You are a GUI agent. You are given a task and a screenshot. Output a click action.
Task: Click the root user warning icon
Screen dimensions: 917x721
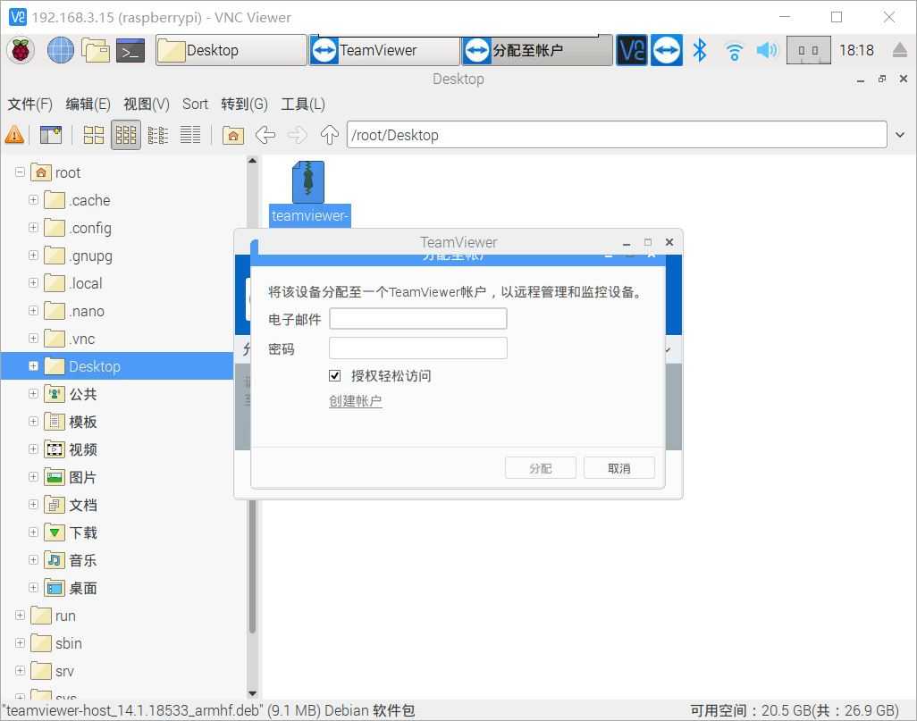[x=14, y=135]
